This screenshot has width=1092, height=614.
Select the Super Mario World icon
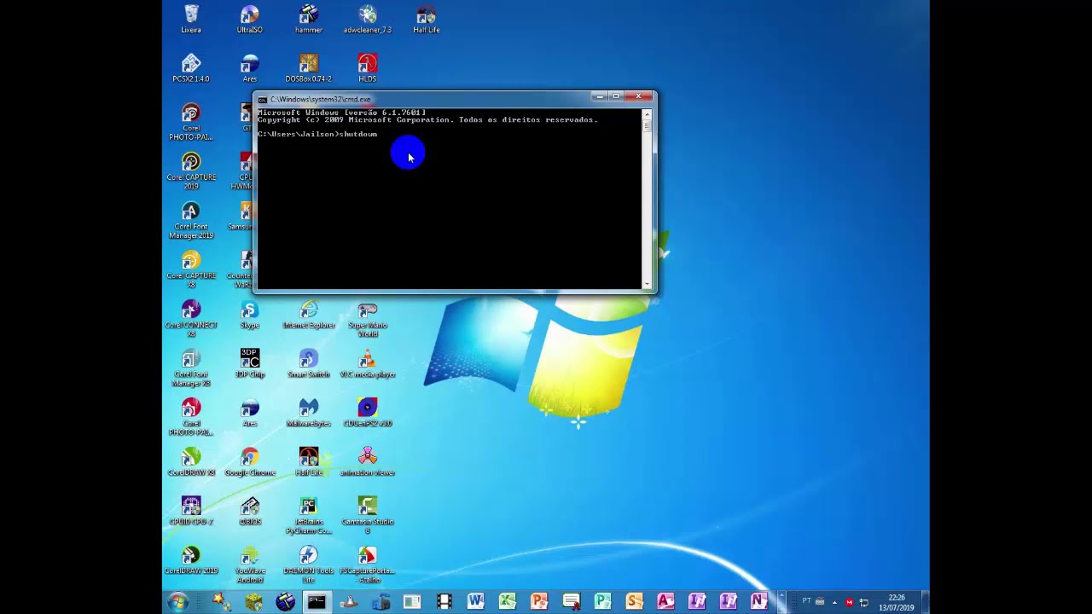(368, 319)
